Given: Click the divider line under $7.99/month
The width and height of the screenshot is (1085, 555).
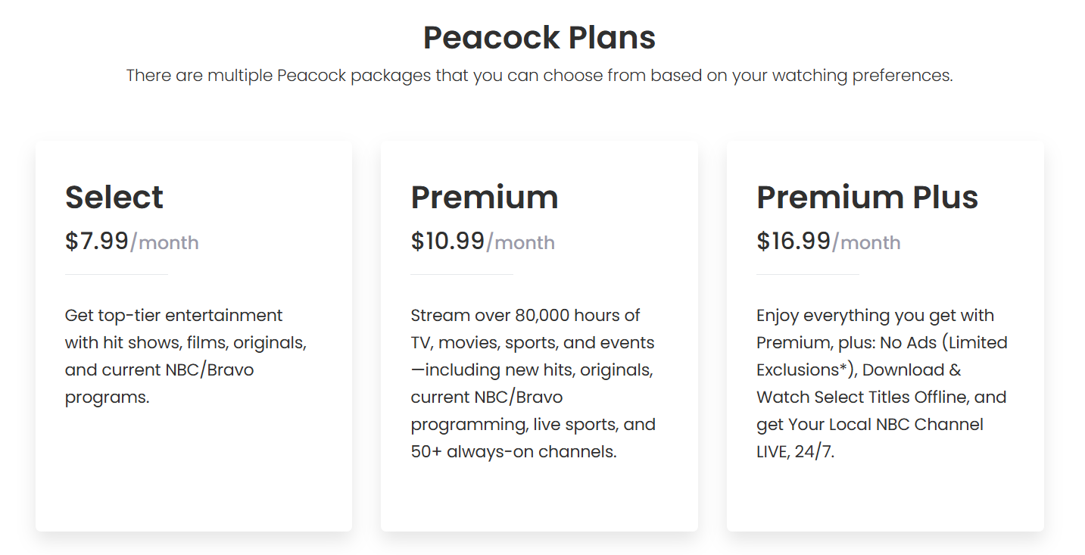Looking at the screenshot, I should click(x=117, y=274).
